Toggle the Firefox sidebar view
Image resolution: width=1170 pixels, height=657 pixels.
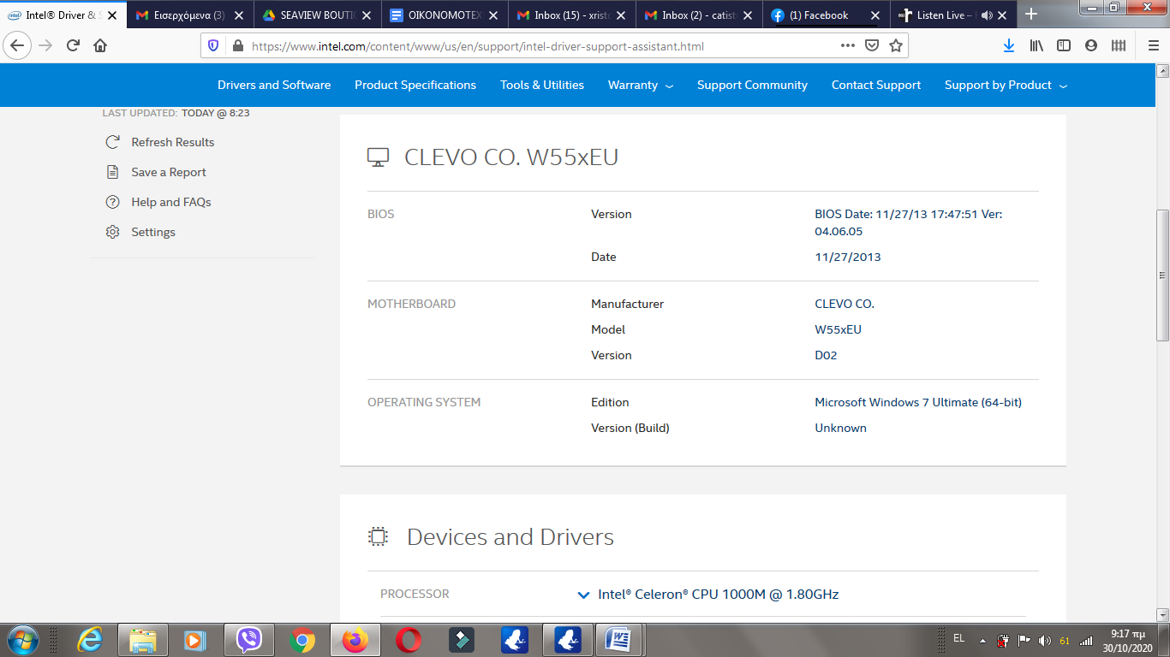pyautogui.click(x=1064, y=46)
